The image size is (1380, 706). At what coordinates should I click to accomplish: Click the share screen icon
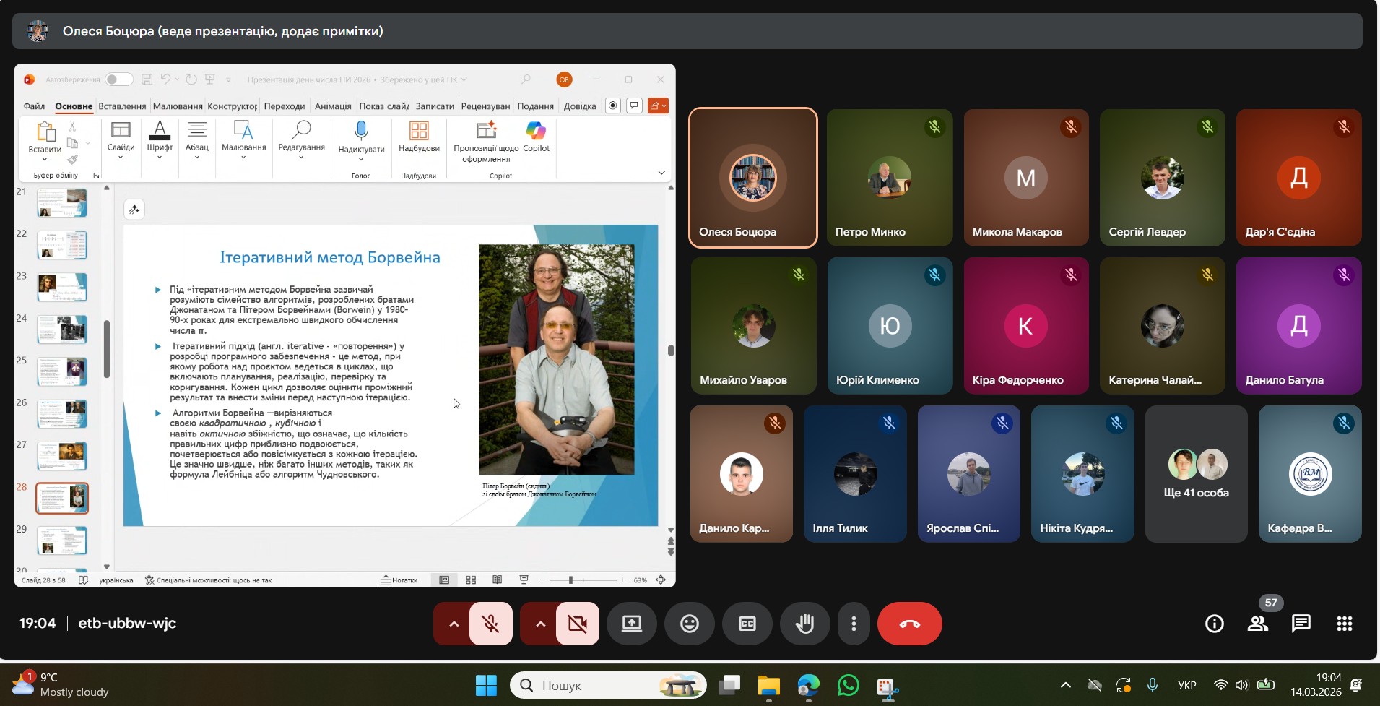[x=632, y=624]
